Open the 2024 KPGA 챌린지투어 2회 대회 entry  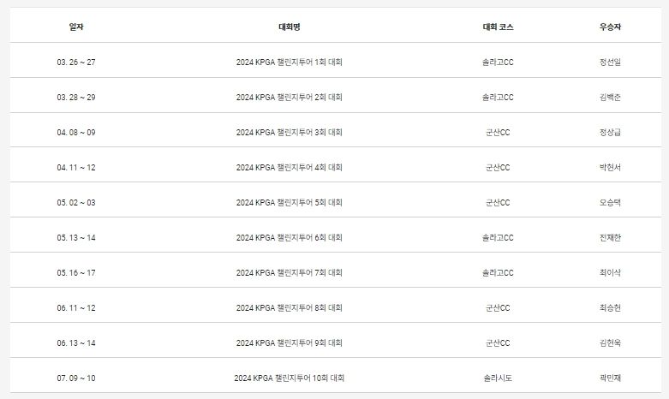click(x=289, y=97)
